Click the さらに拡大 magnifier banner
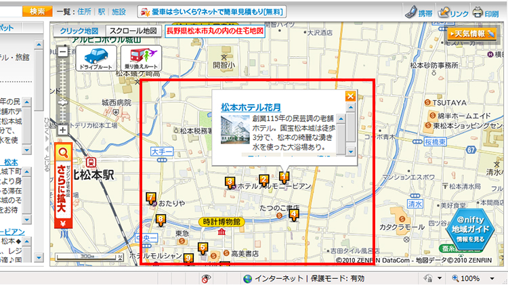The height and width of the screenshot is (285, 508). pos(63,186)
